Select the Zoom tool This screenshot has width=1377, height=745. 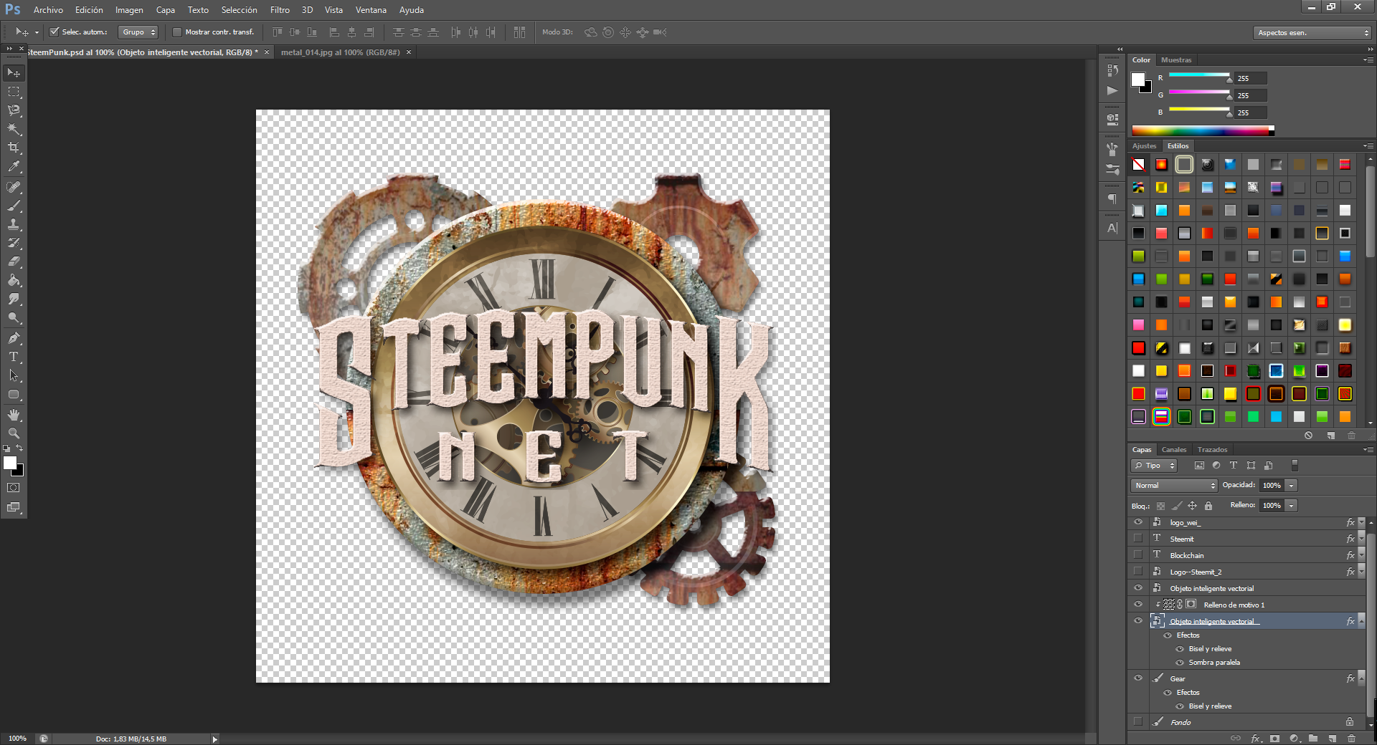(x=14, y=433)
